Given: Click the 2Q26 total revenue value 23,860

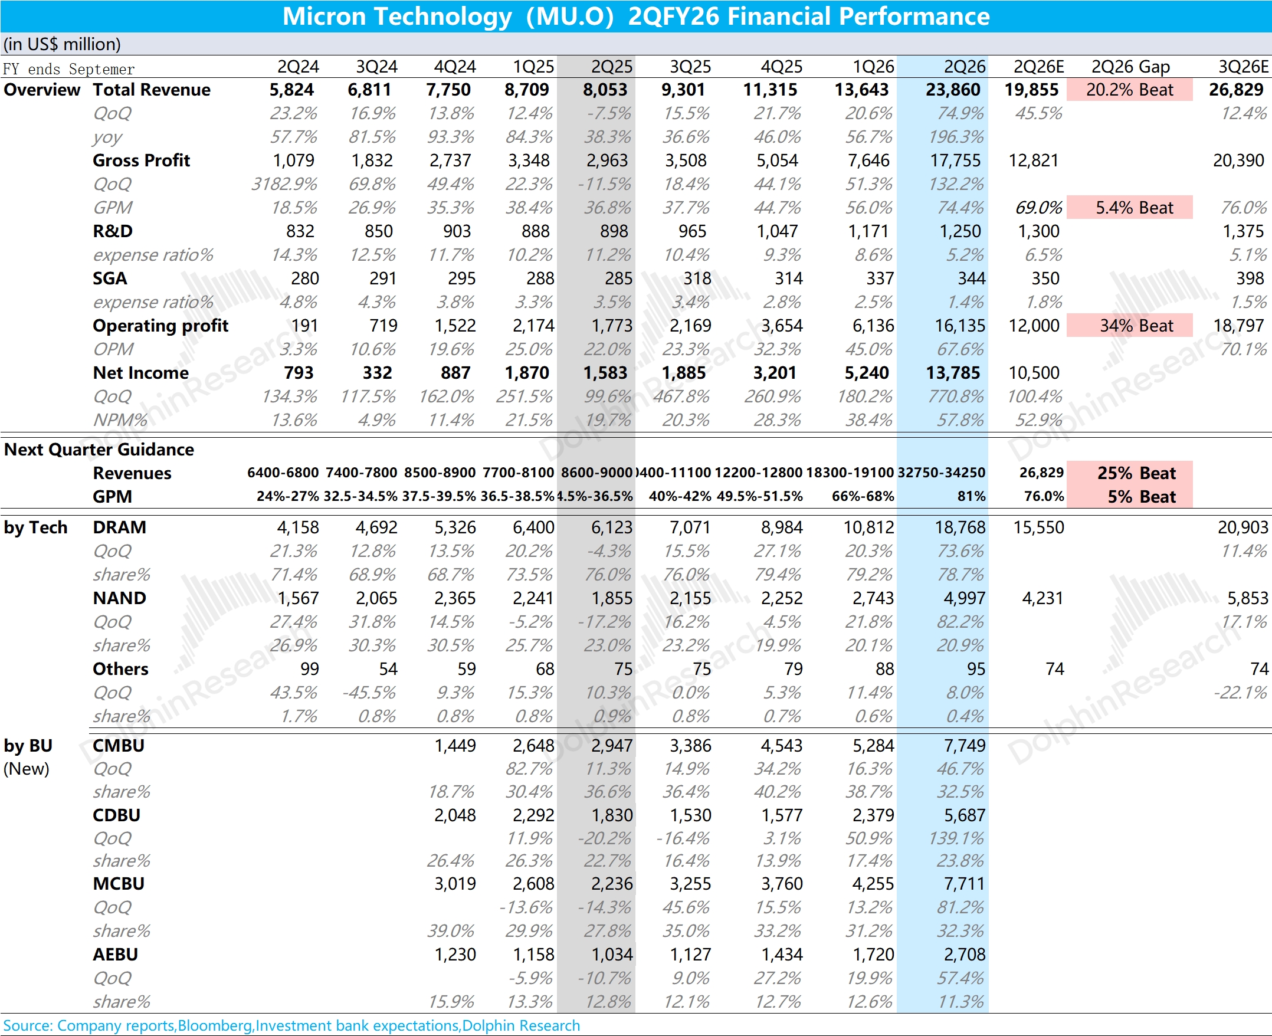Looking at the screenshot, I should [952, 90].
